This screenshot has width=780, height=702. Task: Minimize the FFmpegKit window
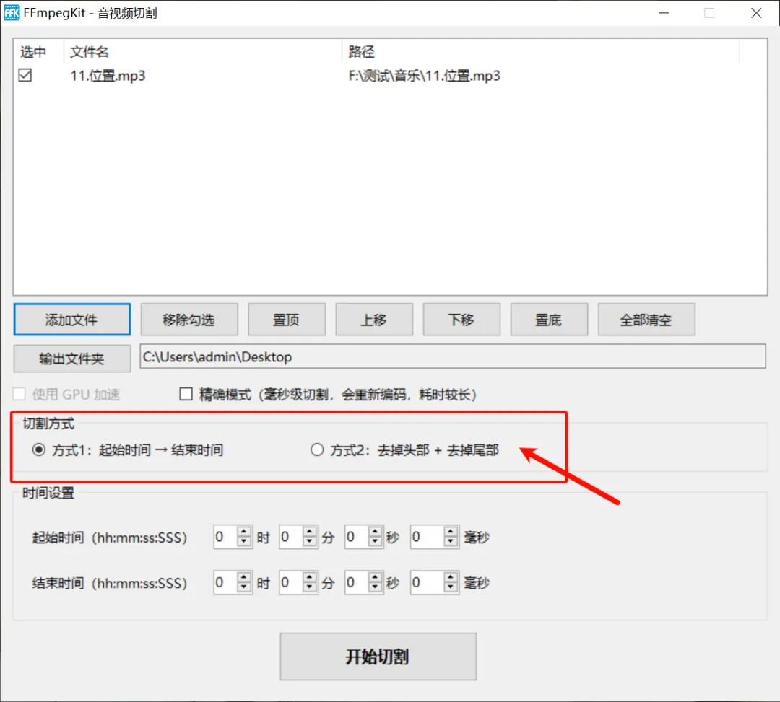(664, 13)
